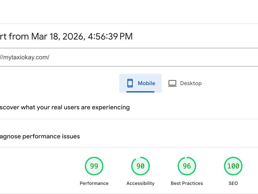Click the Performance score gauge showing 99
Image resolution: width=258 pixels, height=194 pixels.
[x=94, y=166]
